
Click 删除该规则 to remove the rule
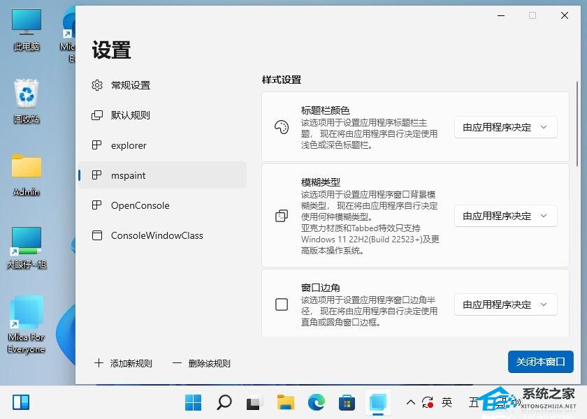[201, 363]
